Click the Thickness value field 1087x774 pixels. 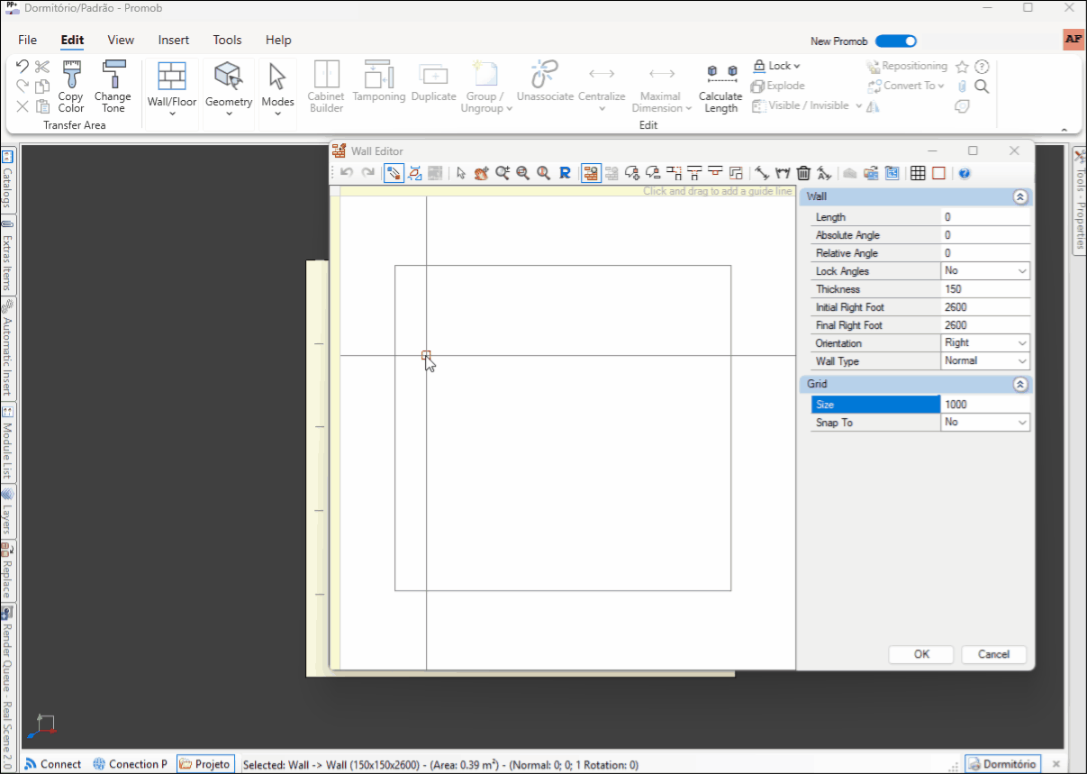point(984,289)
